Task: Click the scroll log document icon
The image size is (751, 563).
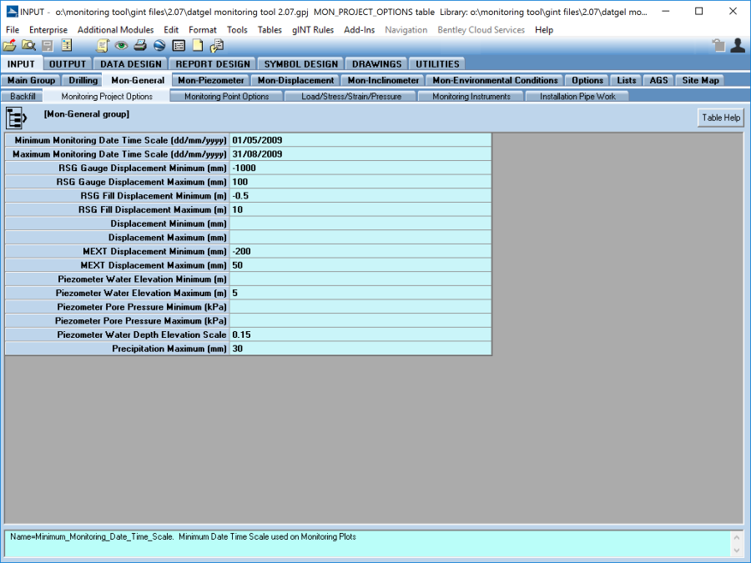Action: click(x=103, y=46)
